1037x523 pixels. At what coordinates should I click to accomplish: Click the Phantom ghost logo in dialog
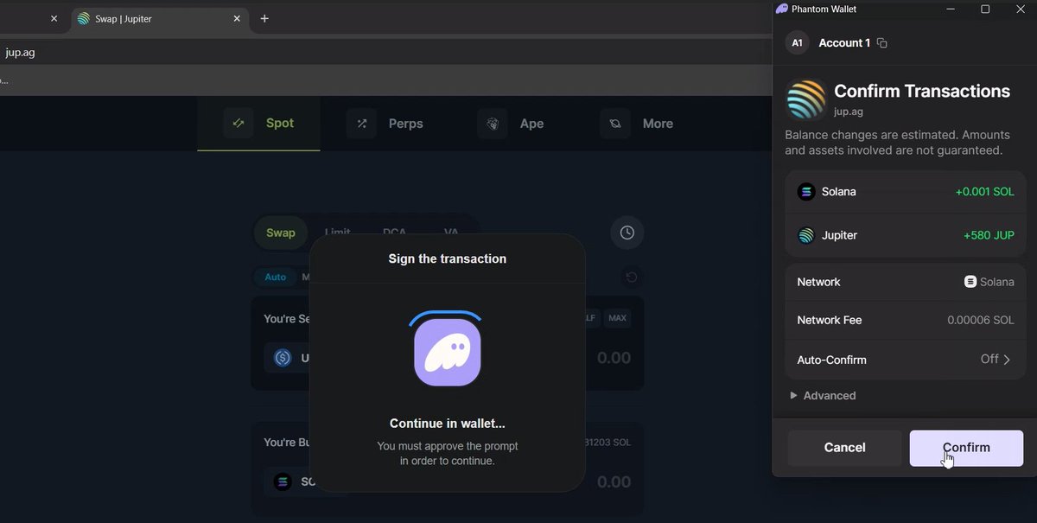[448, 352]
